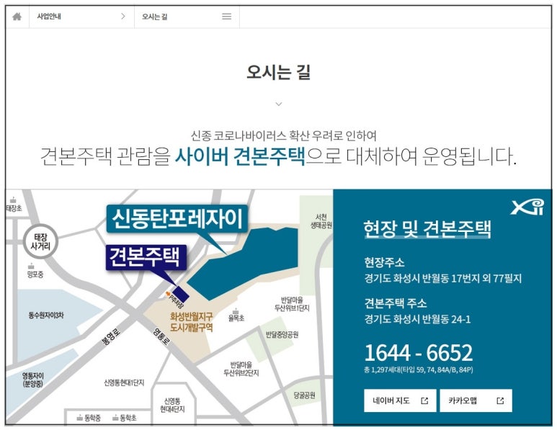Click the 반달마을 두산위브1단지 label
This screenshot has height=430, width=557.
coord(292,304)
